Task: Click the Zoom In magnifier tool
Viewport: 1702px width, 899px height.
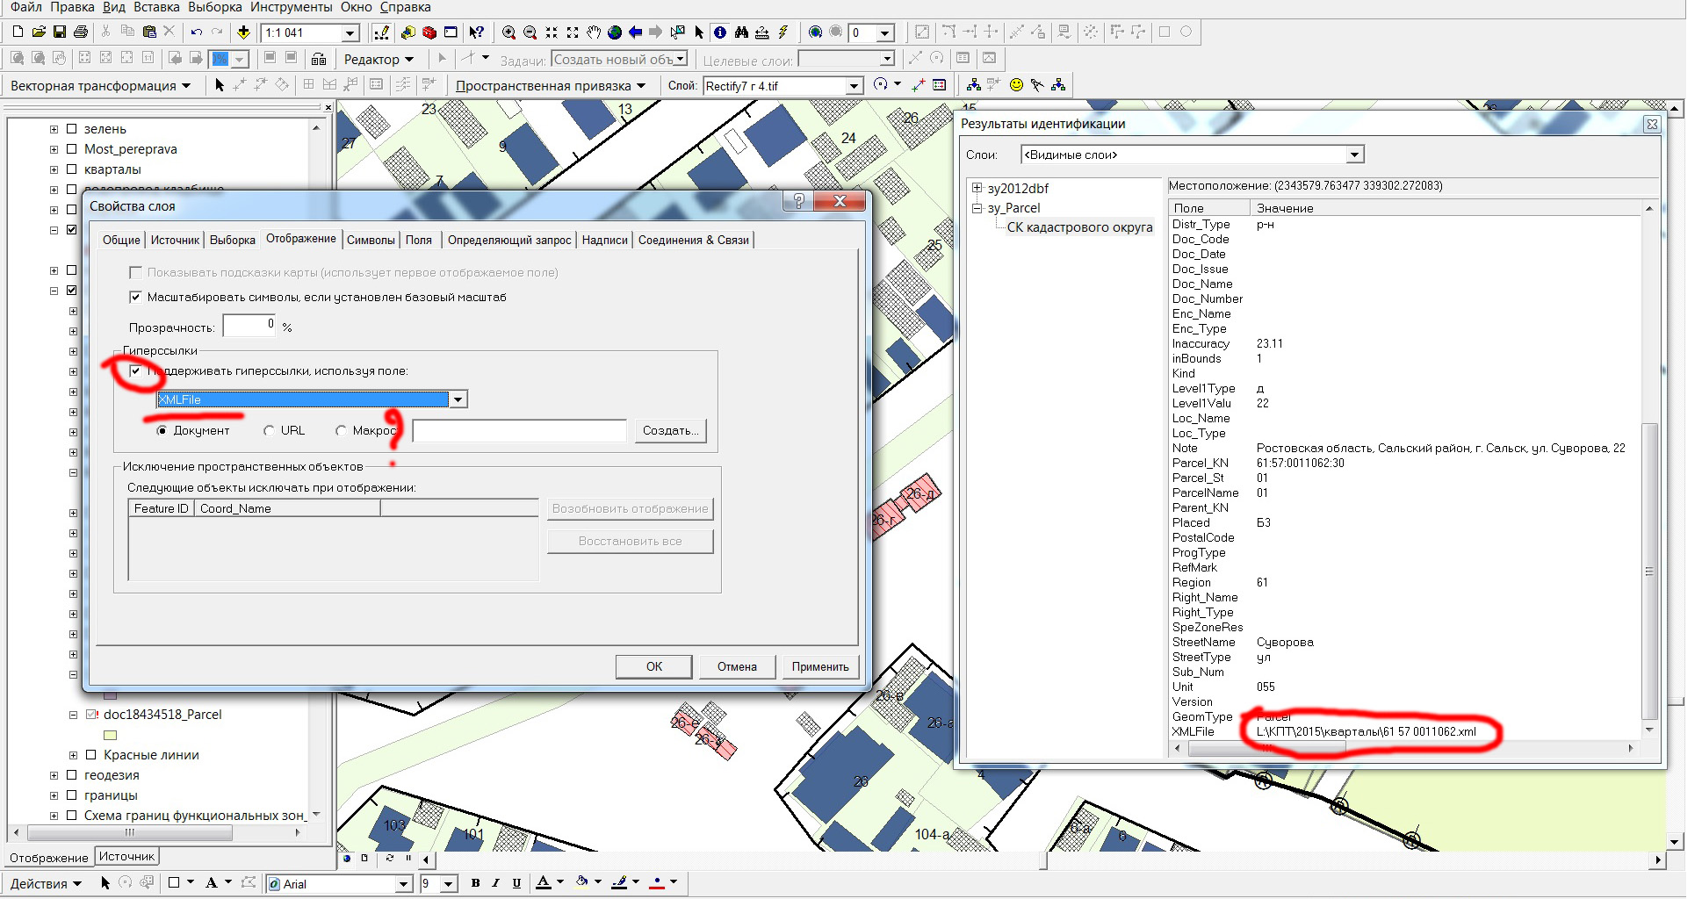Action: (508, 32)
